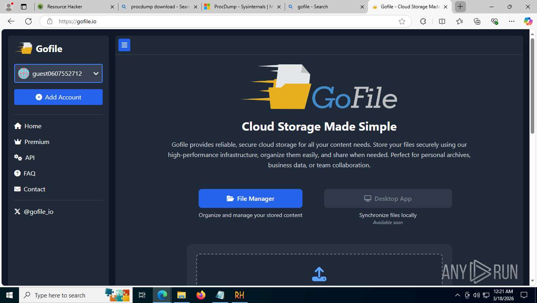537x303 pixels.
Task: Click the address bar showing https://gofile.io
Action: 225,21
